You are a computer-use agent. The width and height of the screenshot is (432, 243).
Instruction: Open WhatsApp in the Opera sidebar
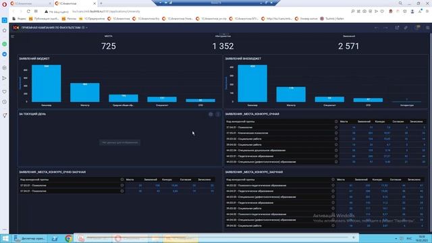pos(5,44)
